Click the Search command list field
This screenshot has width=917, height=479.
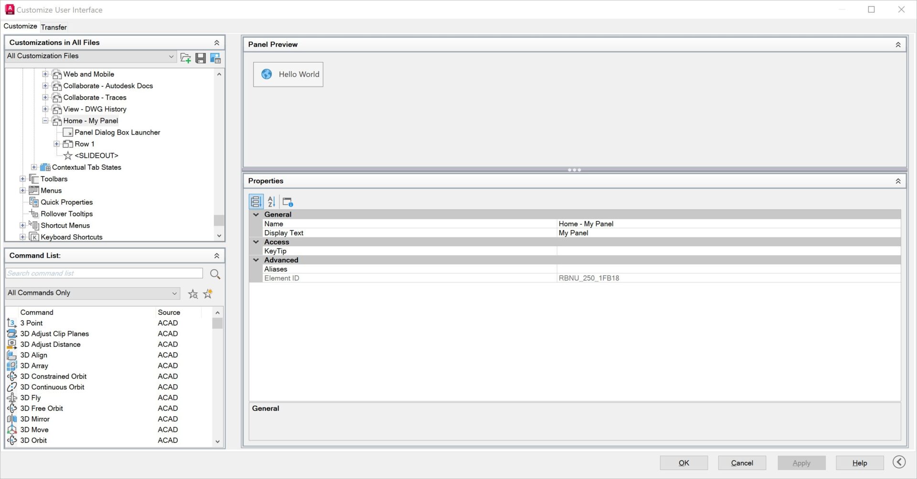[x=104, y=273]
